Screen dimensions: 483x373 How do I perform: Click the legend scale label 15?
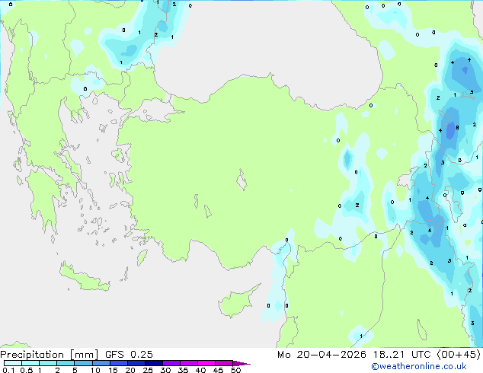tap(113, 370)
